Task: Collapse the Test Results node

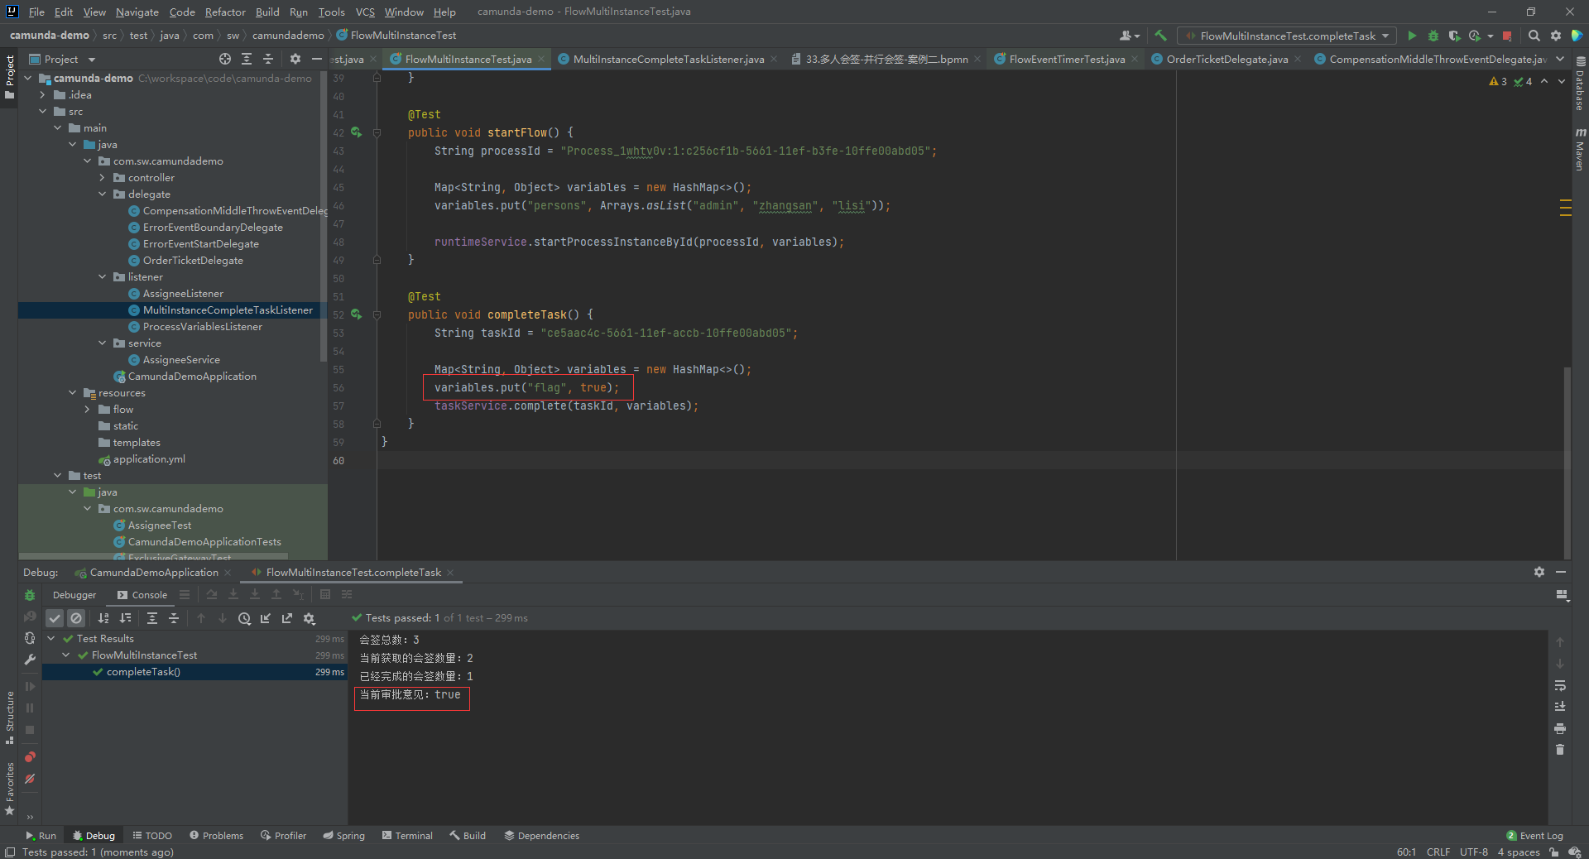Action: click(x=51, y=639)
